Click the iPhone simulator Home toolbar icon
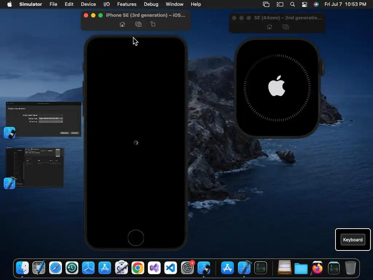The height and width of the screenshot is (280, 373). (122, 24)
